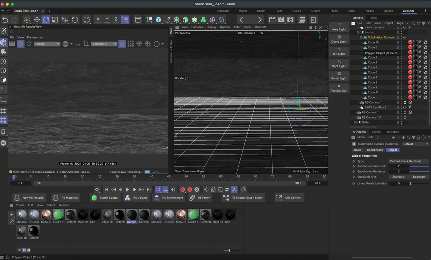431x260 pixels.
Task: Open the Beauty AOV dropdown
Action: 47,44
